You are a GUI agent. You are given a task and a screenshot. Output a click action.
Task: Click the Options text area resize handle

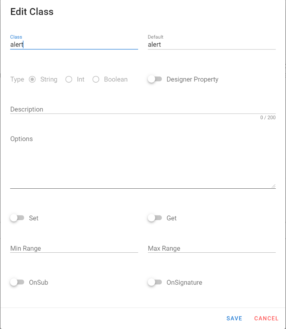click(274, 186)
